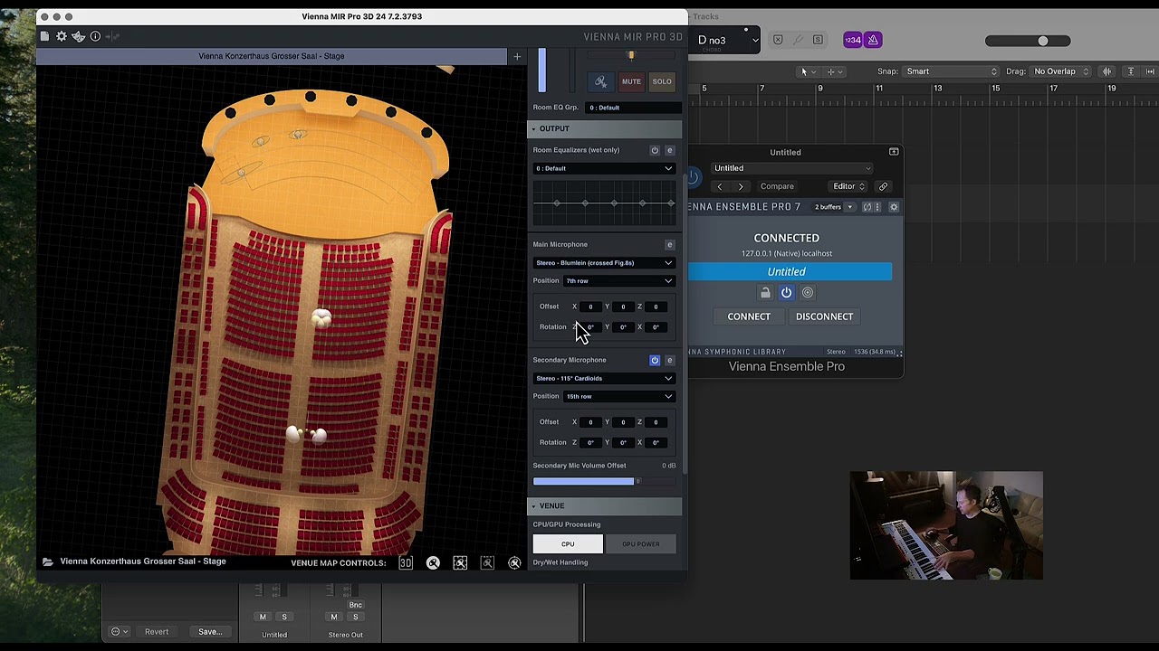Click the file icon in MIR Pro toolbar
Viewport: 1159px width, 651px height.
[44, 36]
